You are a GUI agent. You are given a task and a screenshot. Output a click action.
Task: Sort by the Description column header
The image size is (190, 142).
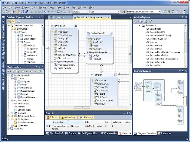[68, 122]
